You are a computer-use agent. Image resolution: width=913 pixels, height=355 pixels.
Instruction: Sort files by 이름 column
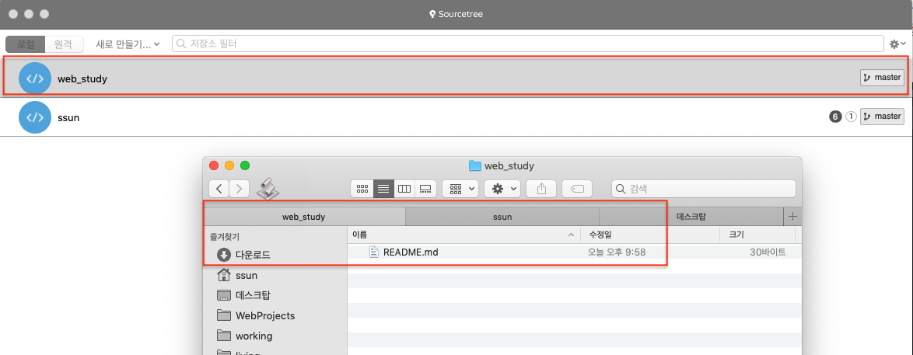tap(463, 235)
